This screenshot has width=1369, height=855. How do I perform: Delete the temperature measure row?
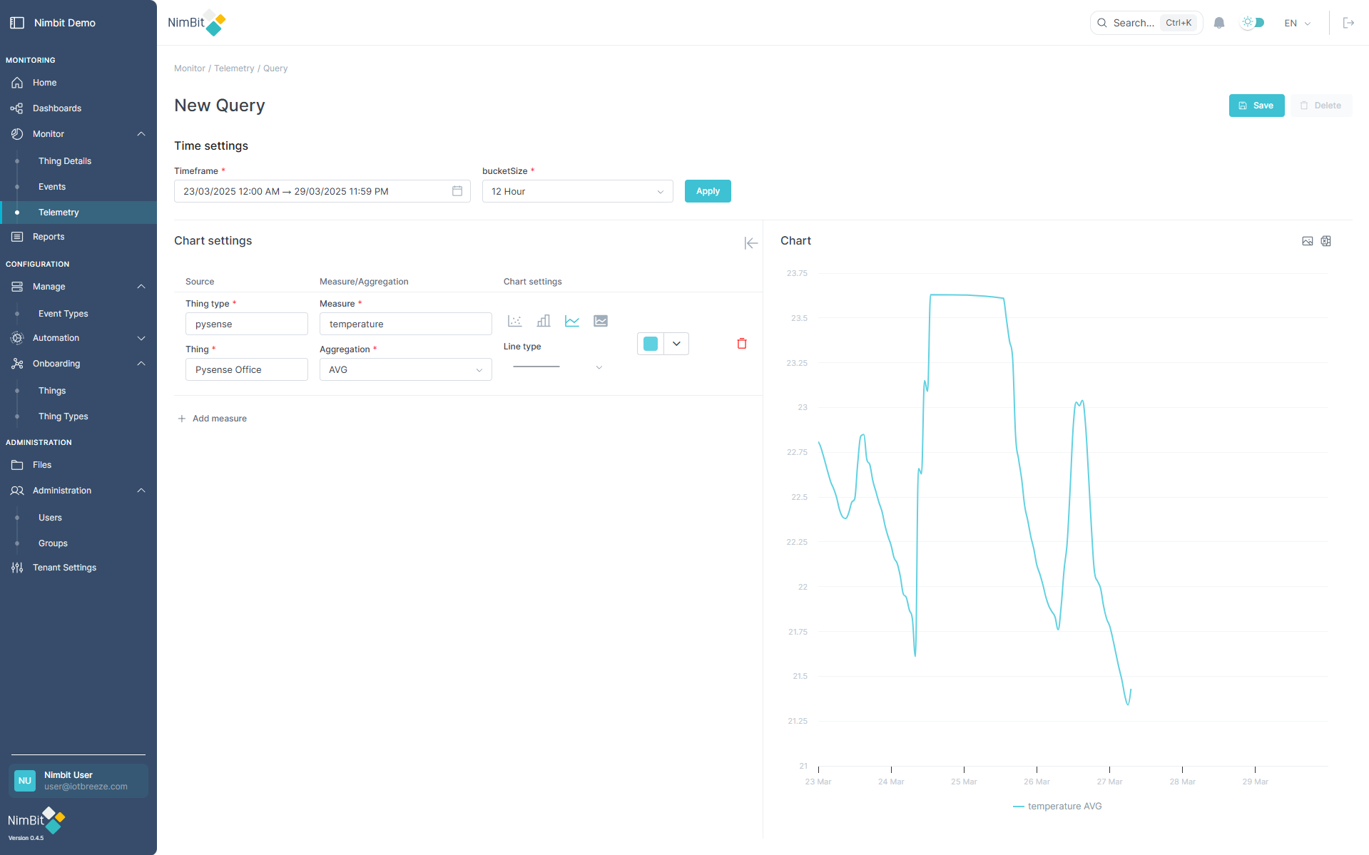coord(741,344)
